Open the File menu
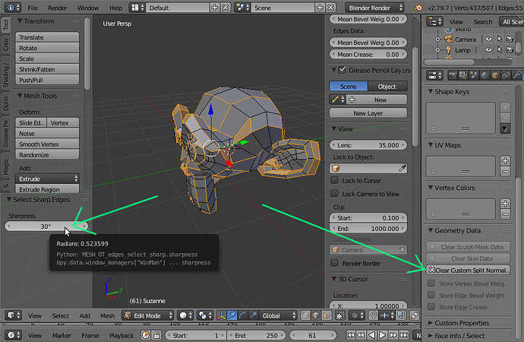 click(33, 8)
